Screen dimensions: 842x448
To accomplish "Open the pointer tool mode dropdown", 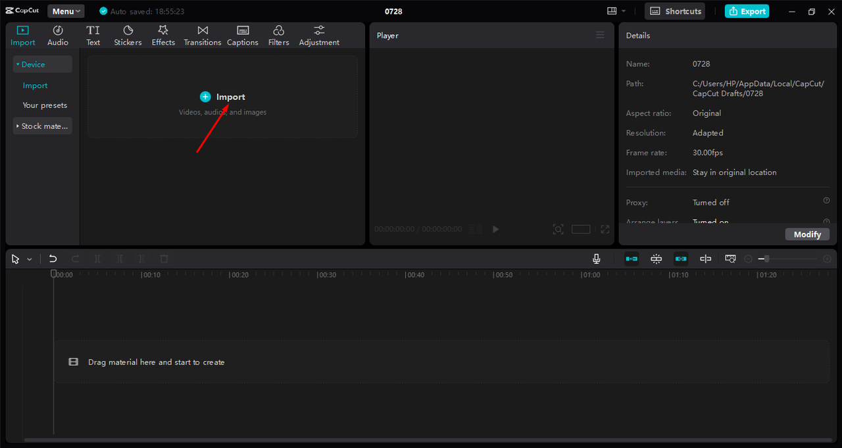I will pyautogui.click(x=30, y=259).
